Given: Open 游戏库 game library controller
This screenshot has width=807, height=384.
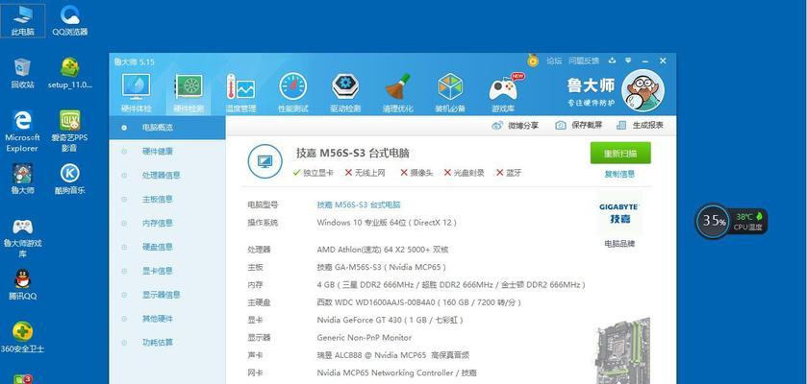Looking at the screenshot, I should pos(504,93).
